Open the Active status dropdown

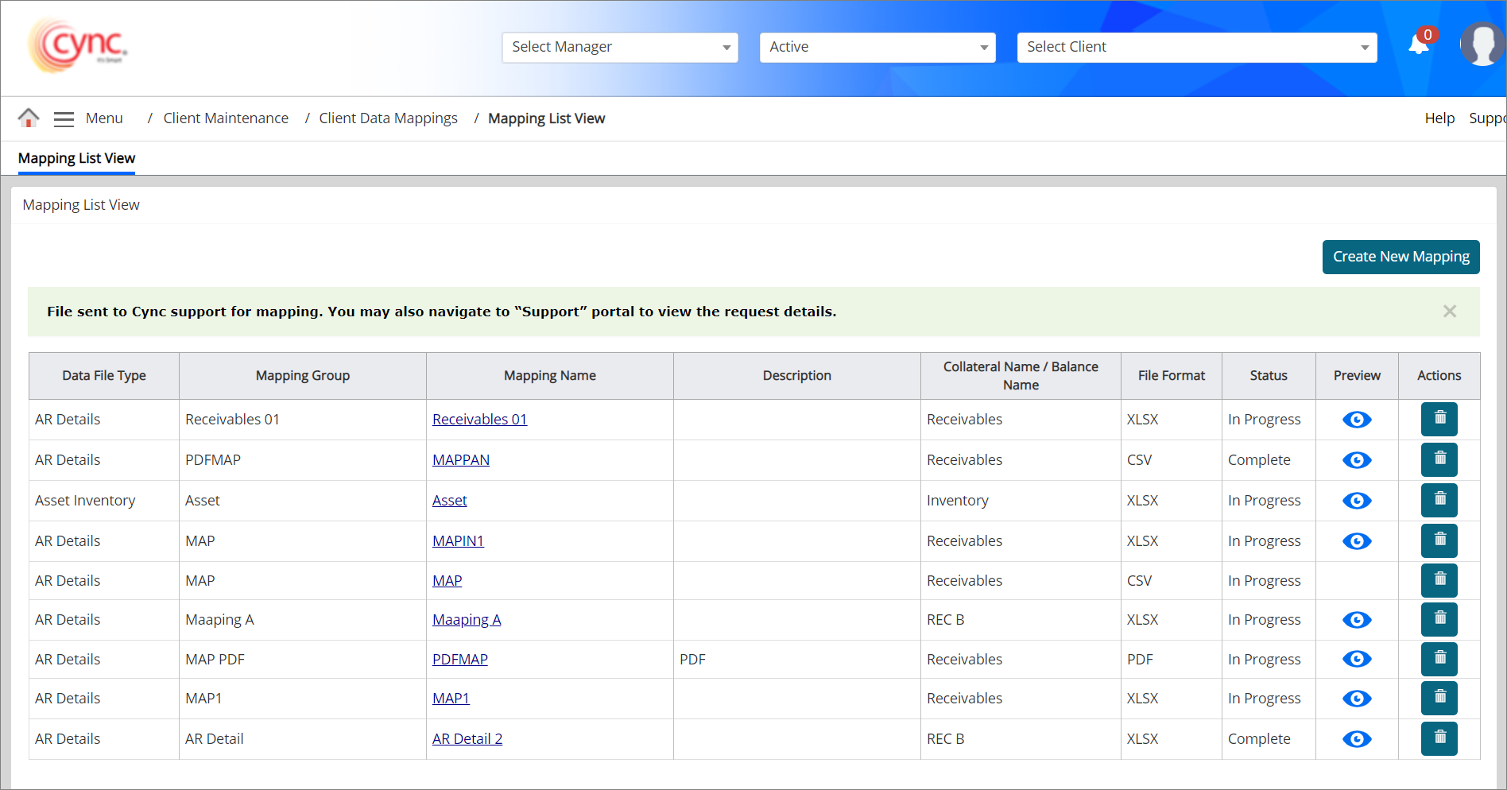pos(877,48)
